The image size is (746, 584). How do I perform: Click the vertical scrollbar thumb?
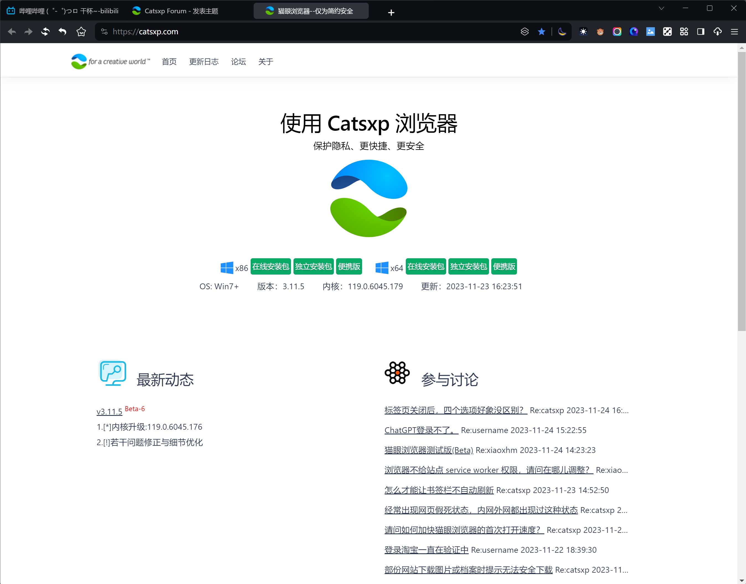click(x=742, y=191)
